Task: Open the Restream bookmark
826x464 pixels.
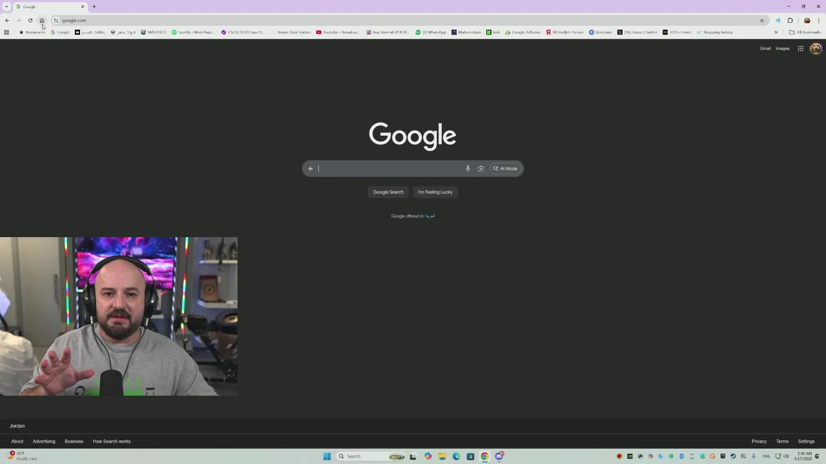Action: click(600, 32)
